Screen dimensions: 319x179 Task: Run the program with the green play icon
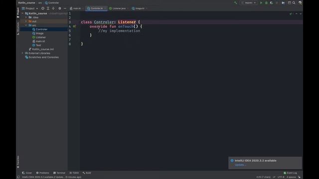tap(261, 3)
